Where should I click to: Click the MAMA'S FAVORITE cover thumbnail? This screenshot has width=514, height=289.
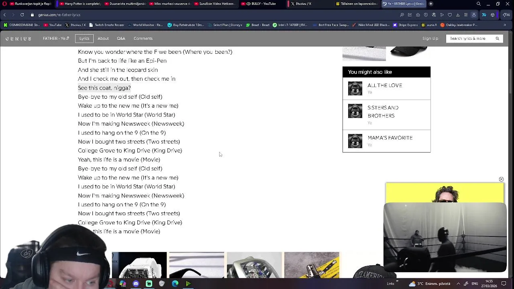[355, 141]
